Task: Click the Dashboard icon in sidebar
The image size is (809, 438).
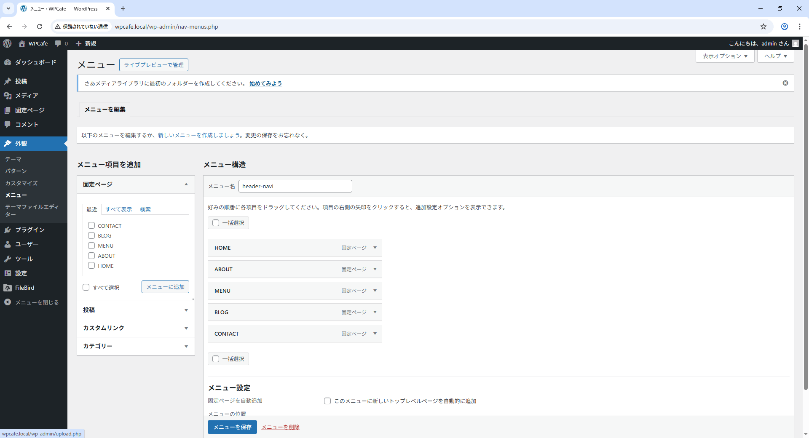Action: pyautogui.click(x=8, y=62)
